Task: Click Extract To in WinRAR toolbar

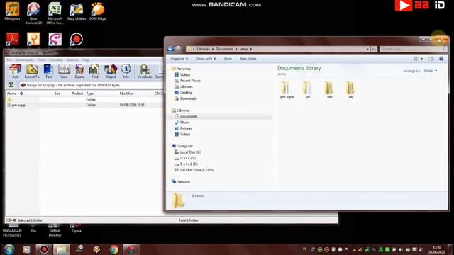Action: click(x=32, y=71)
